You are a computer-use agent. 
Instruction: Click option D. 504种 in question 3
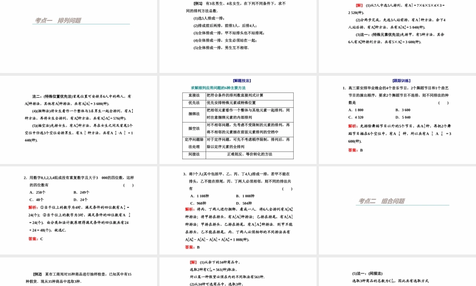pos(244,204)
